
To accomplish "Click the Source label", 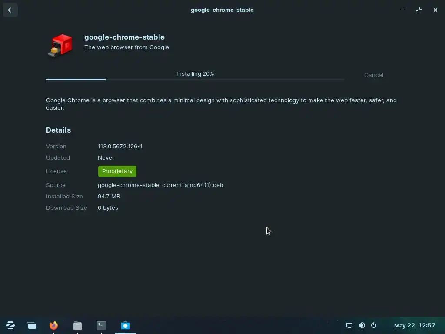I will (56, 185).
